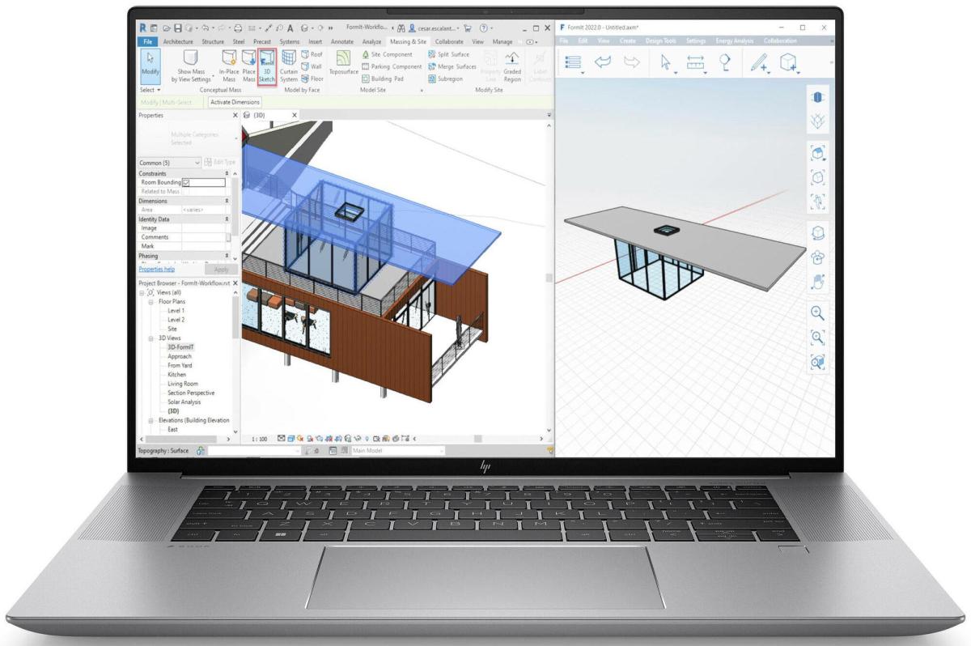The height and width of the screenshot is (646, 971).
Task: Switch to Architecture ribbon tab
Action: pyautogui.click(x=180, y=40)
